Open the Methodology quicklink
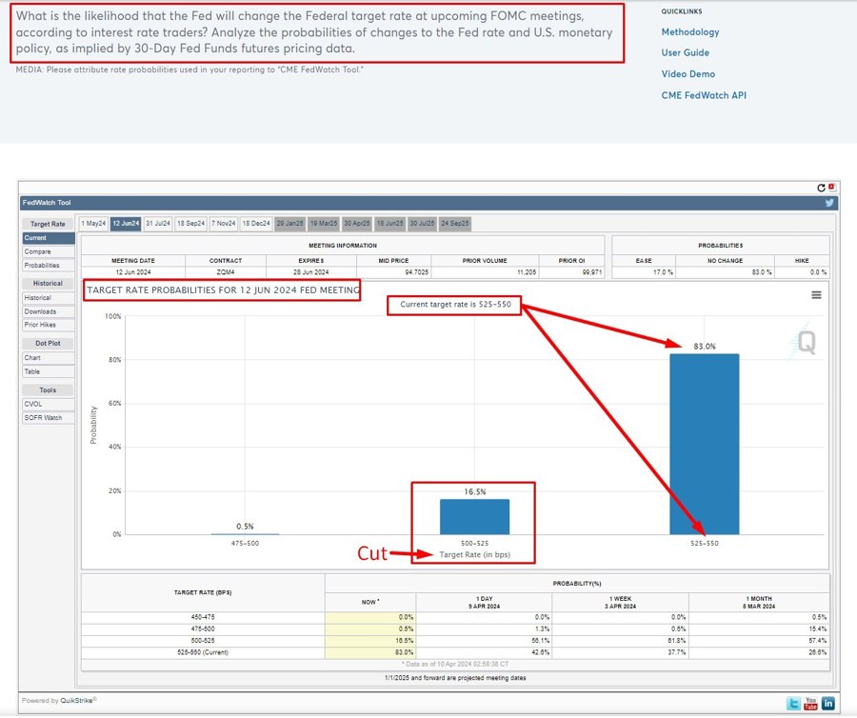Screen dimensions: 857x718 [689, 32]
